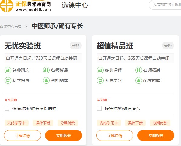Click 分期付款 tag in 无忧实验班 card
Viewport: 181px width, 146px height.
(68, 123)
